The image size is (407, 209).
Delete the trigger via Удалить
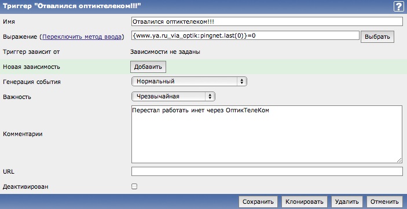click(x=347, y=201)
